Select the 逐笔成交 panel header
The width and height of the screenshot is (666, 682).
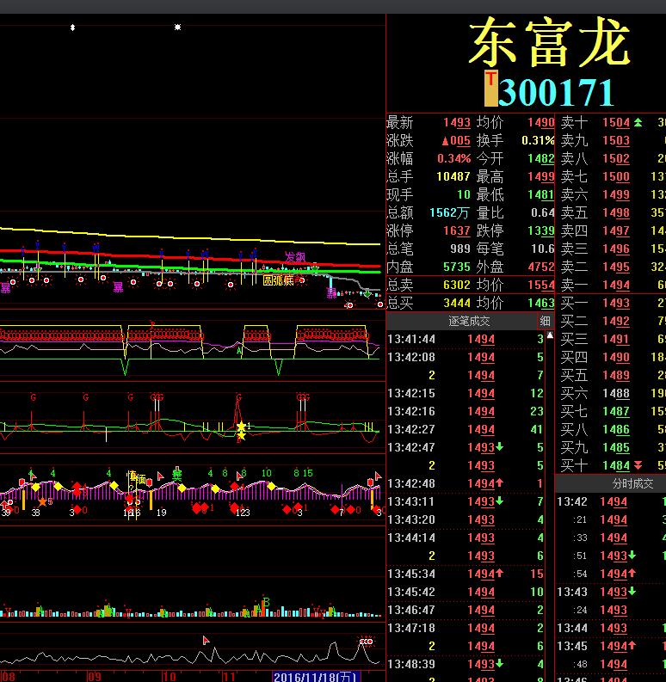(x=469, y=321)
